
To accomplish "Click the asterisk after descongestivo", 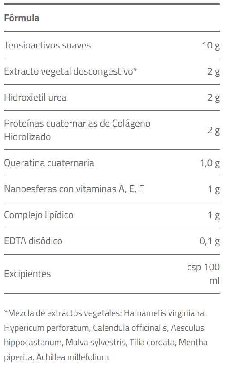I will [x=135, y=70].
